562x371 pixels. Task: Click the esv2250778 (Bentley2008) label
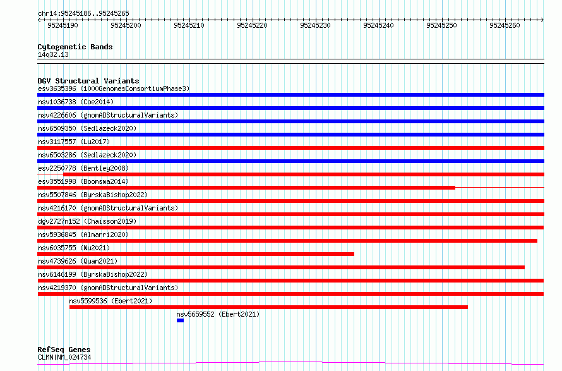tap(83, 168)
